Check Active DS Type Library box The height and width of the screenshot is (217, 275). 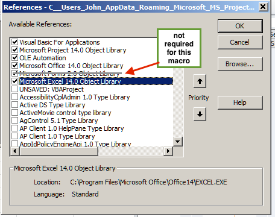point(14,105)
